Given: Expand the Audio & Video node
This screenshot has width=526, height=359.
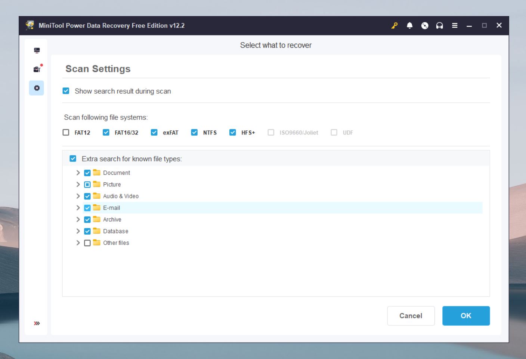Looking at the screenshot, I should 78,196.
